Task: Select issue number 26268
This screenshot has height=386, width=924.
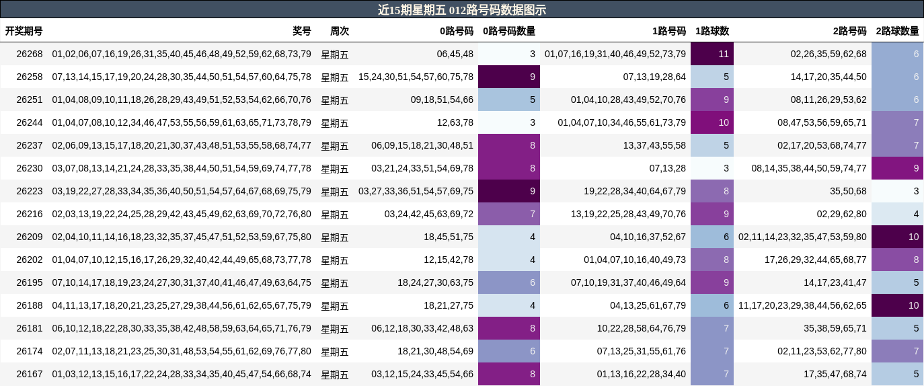Action: (x=30, y=54)
